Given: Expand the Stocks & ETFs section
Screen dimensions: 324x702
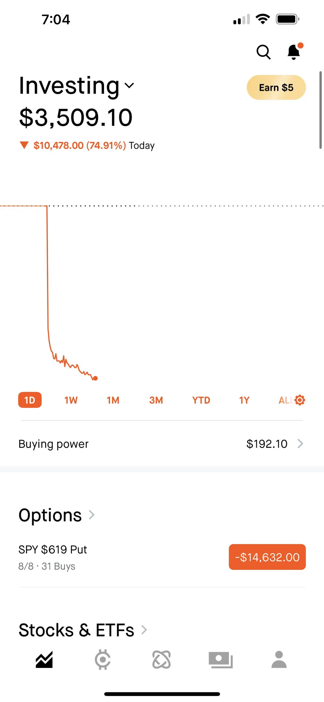Looking at the screenshot, I should (x=144, y=630).
